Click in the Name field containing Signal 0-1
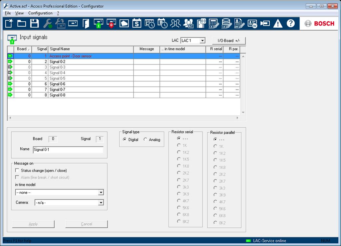The height and width of the screenshot is (246, 341). point(68,150)
